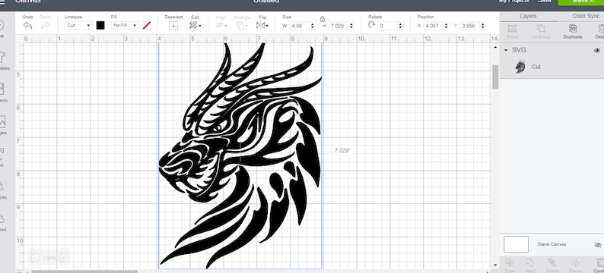604x273 pixels.
Task: Click the canvas horizontal scrollbar thumb
Action: click(x=84, y=271)
